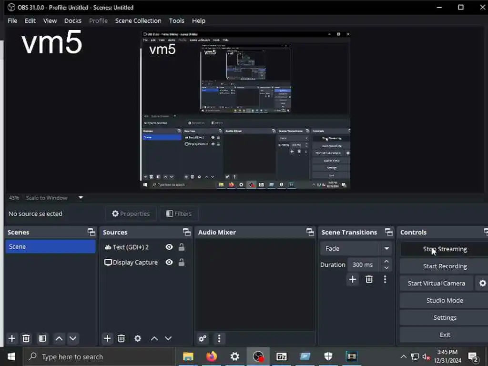488x366 pixels.
Task: Open the Scale to Window dropdown
Action: (x=54, y=198)
